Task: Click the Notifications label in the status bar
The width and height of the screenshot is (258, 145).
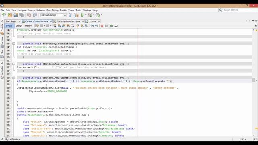Action: point(15,139)
